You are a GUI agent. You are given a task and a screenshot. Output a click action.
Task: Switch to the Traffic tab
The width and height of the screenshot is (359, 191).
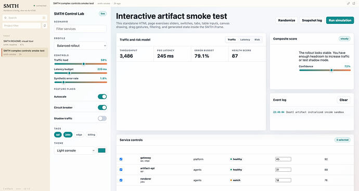pyautogui.click(x=232, y=39)
